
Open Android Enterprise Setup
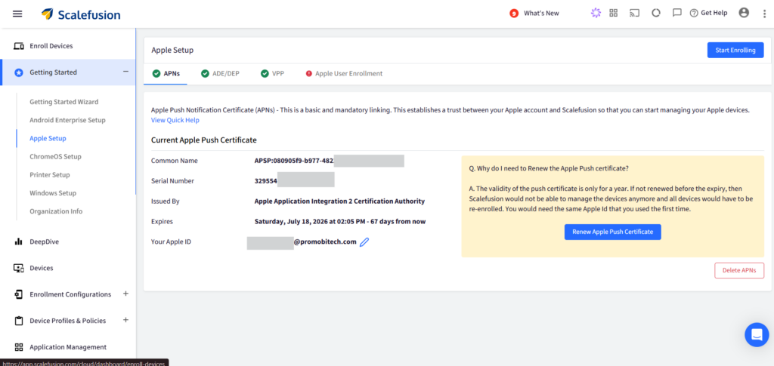click(67, 120)
